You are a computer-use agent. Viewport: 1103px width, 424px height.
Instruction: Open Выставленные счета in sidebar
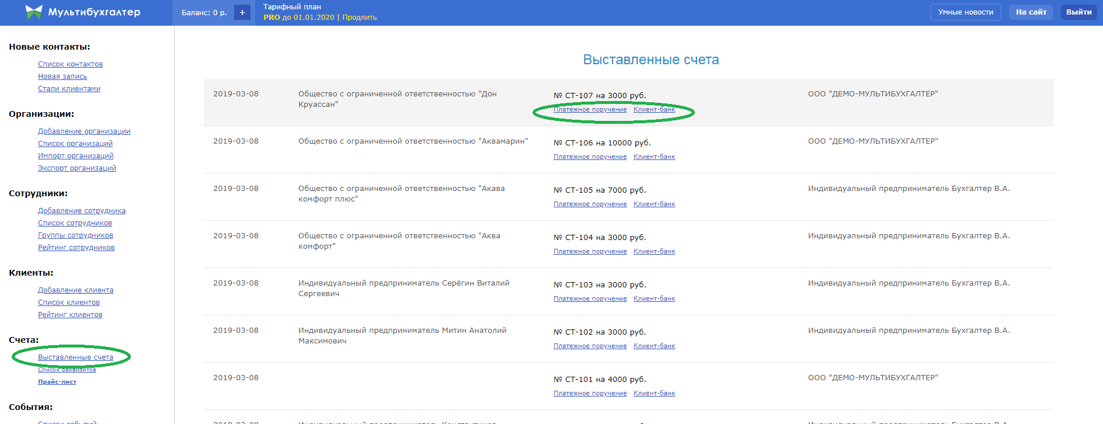pos(75,357)
